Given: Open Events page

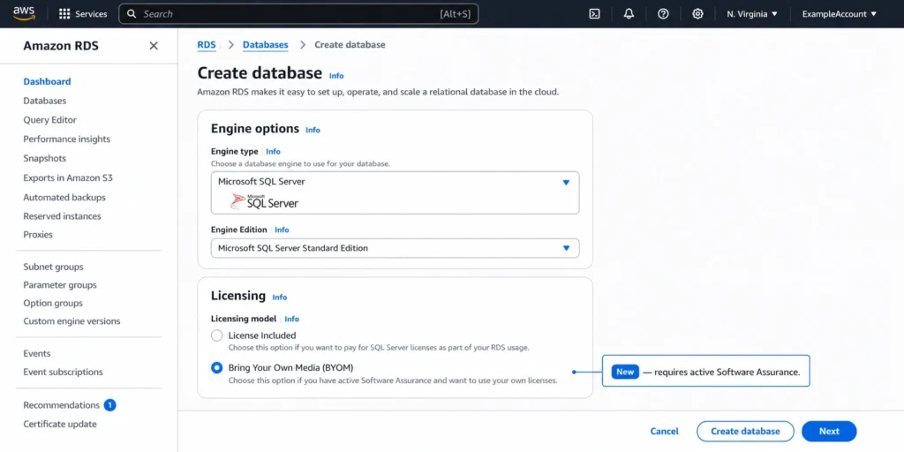Looking at the screenshot, I should [37, 353].
